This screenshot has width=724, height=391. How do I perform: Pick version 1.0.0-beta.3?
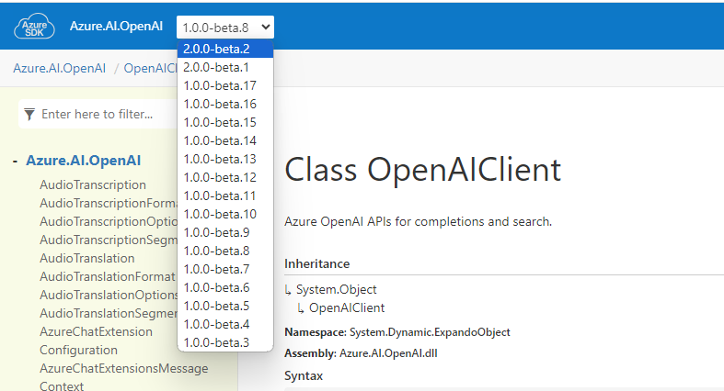click(225, 342)
